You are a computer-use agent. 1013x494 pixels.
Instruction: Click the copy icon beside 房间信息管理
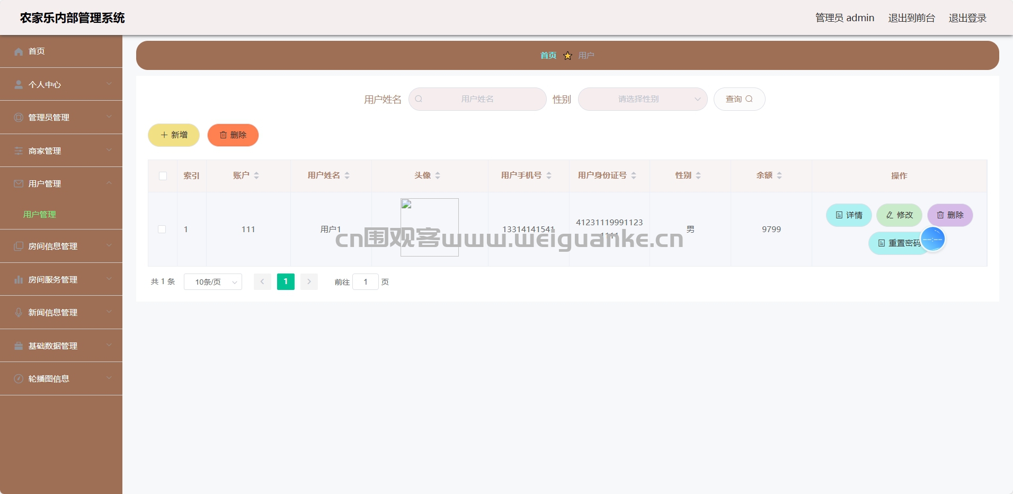[19, 246]
